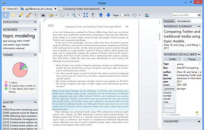Viewport: 204px width, 130px height.
Task: Click the book explore toolbar icon
Action: (51, 15)
